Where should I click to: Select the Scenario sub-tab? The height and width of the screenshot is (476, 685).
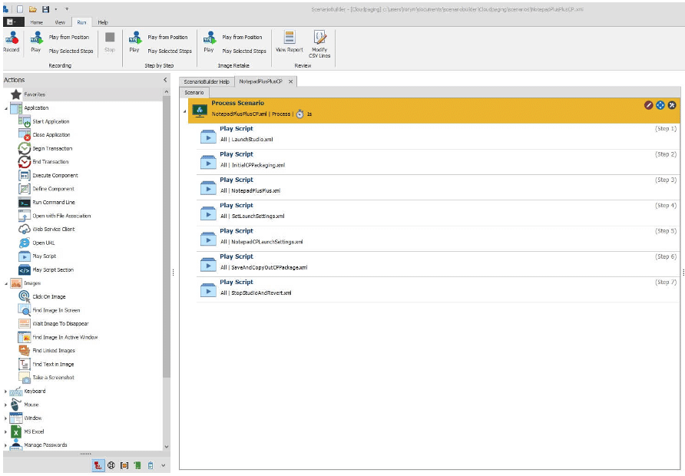coord(194,93)
